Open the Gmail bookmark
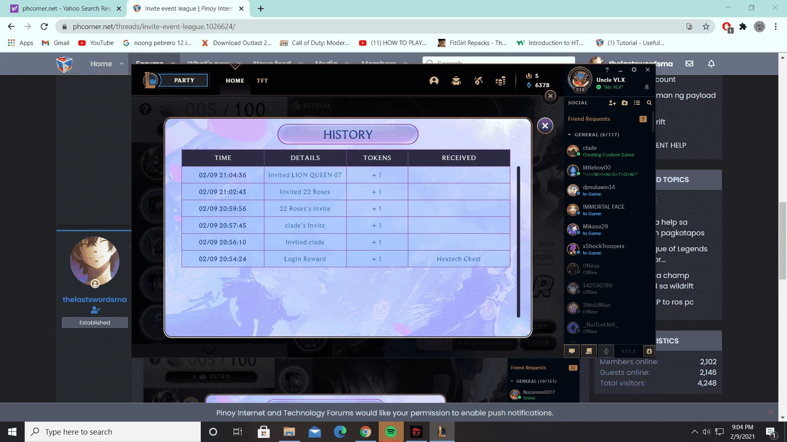The height and width of the screenshot is (442, 787). (x=56, y=43)
